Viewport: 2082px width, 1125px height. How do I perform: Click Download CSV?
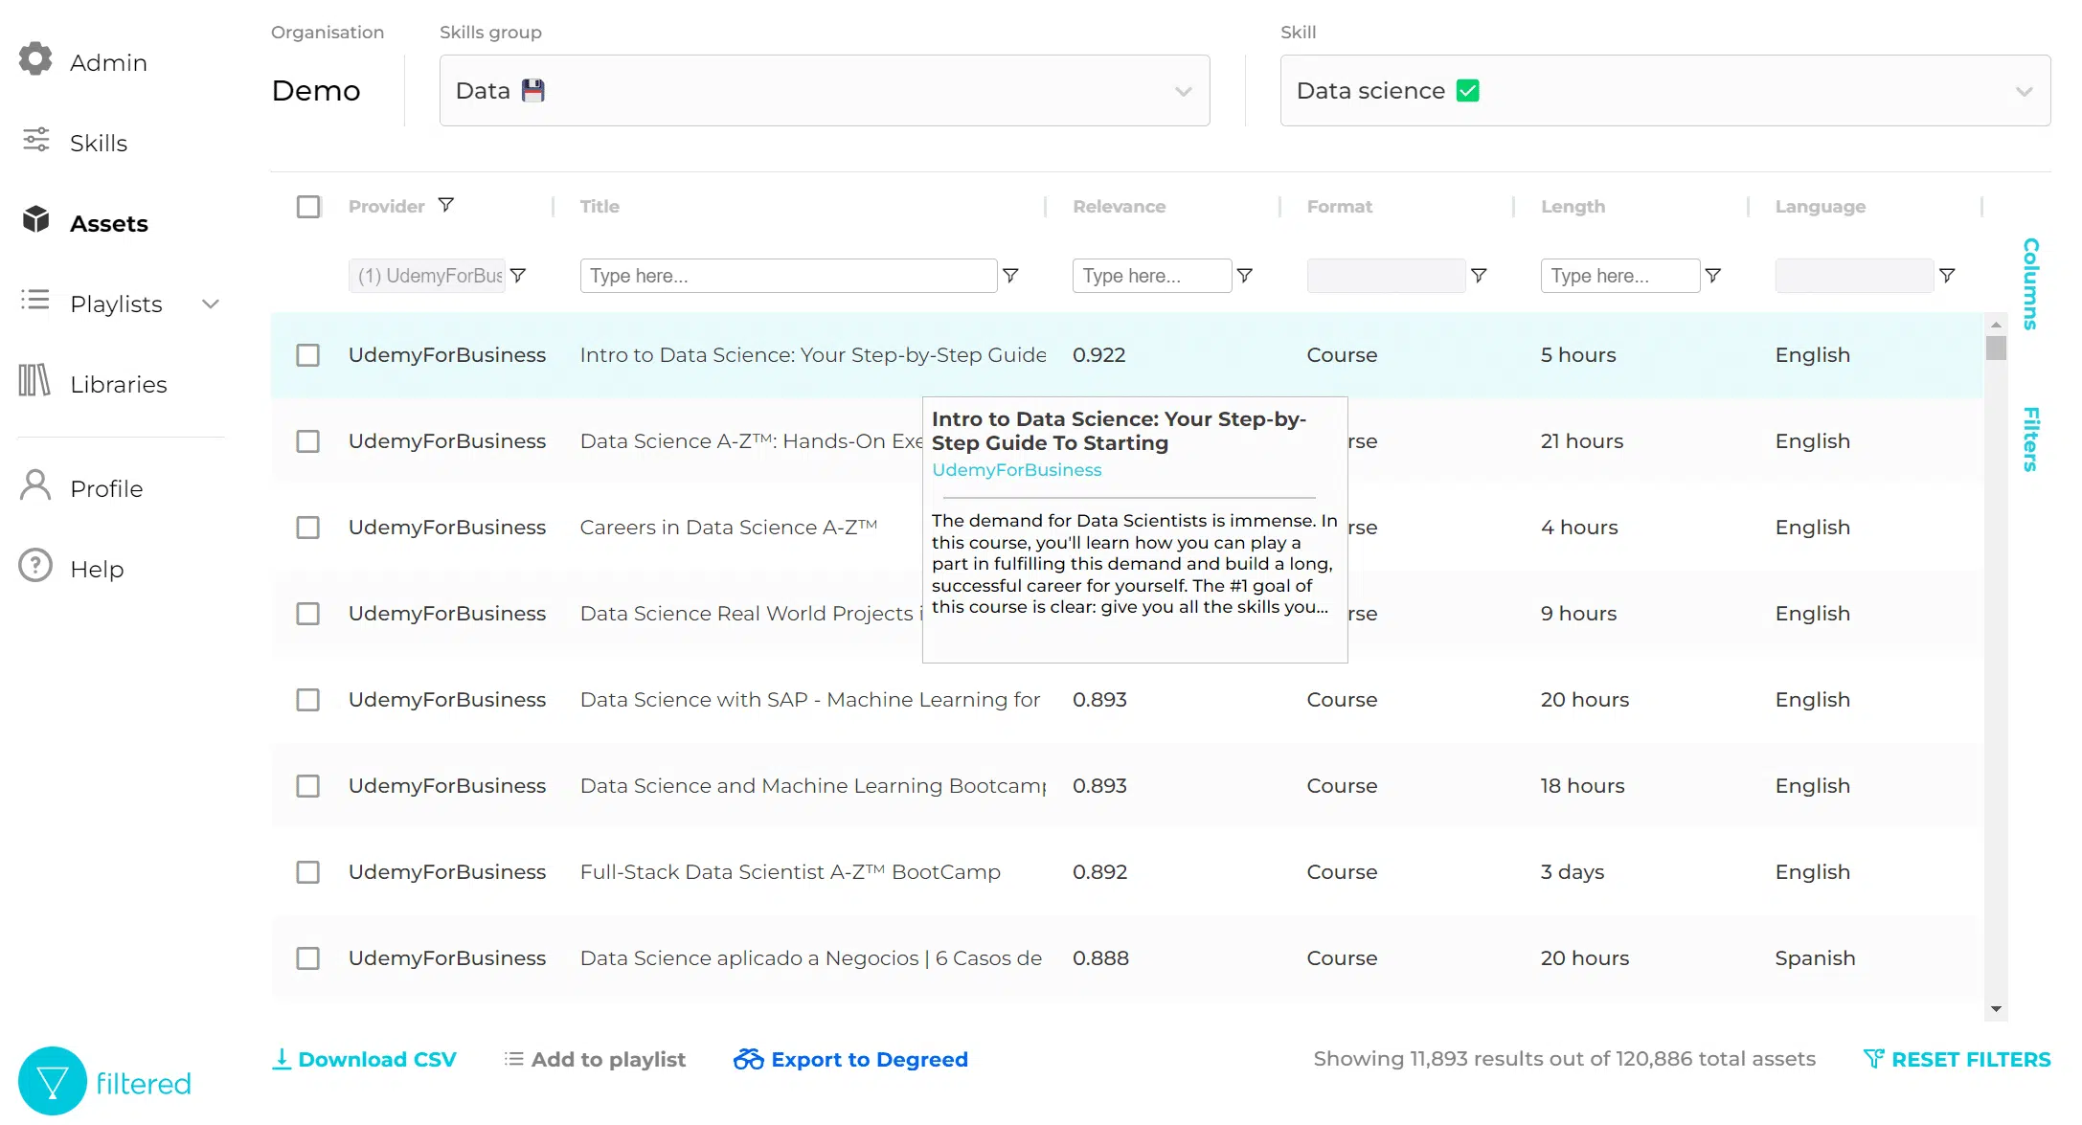(x=364, y=1059)
